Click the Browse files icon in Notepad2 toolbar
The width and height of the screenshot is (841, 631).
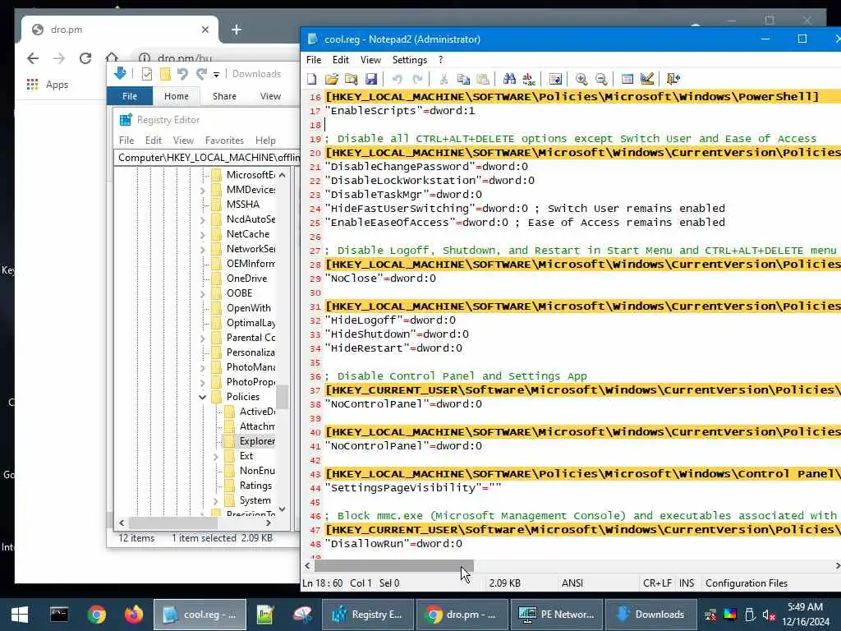point(352,80)
